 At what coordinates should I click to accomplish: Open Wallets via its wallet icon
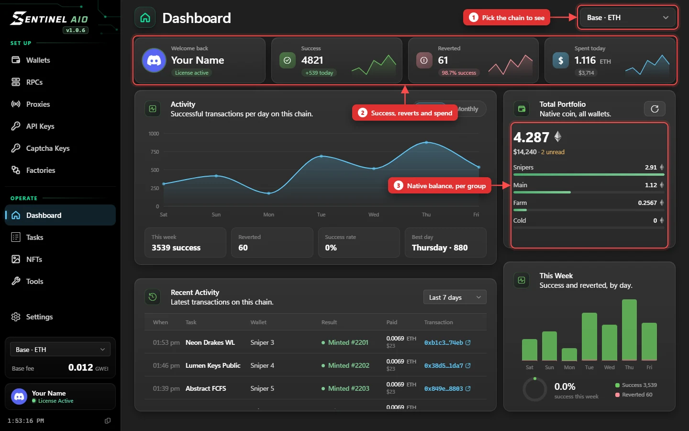pos(16,60)
